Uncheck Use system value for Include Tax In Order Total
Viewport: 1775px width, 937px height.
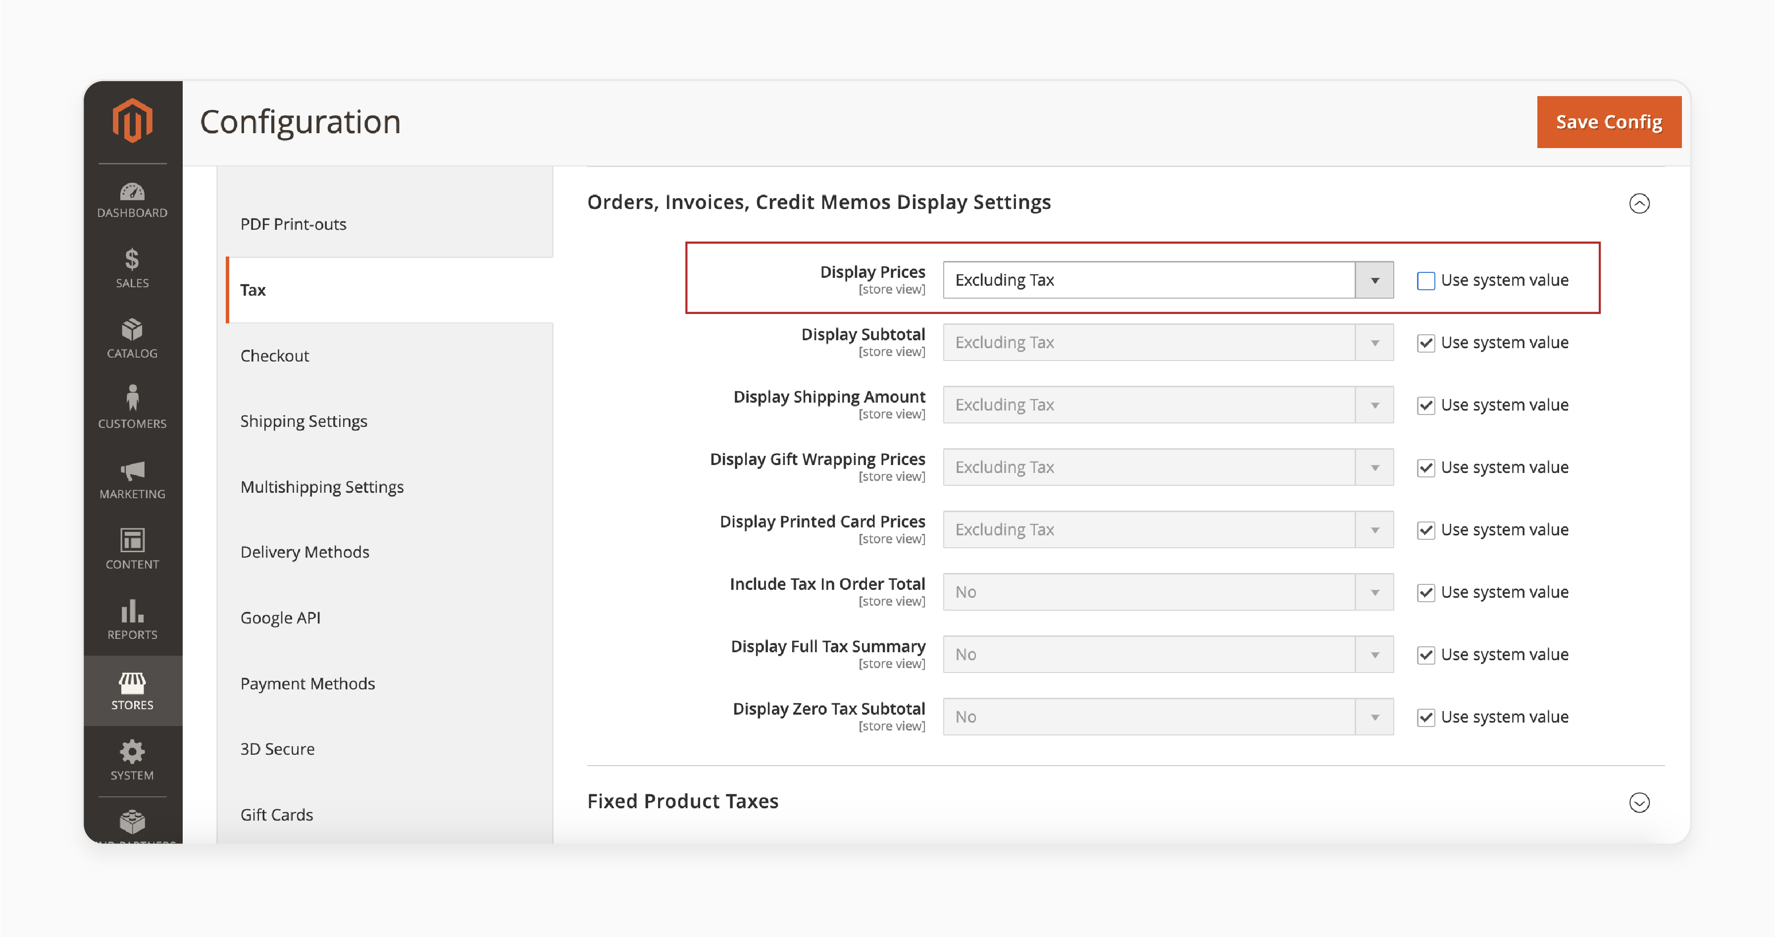pyautogui.click(x=1425, y=593)
